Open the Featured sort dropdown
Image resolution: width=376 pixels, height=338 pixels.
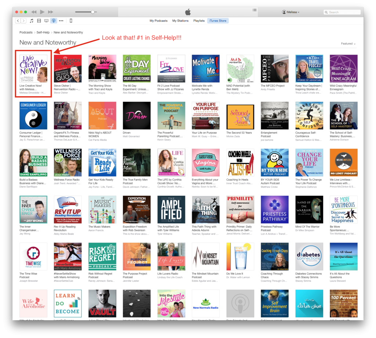(x=348, y=44)
